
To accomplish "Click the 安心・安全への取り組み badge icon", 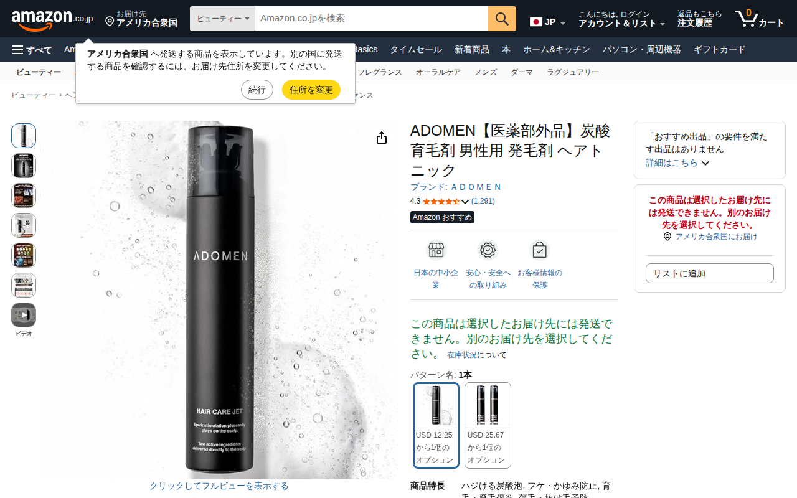I will (488, 250).
